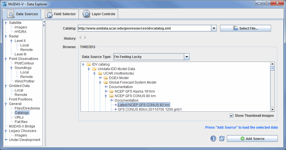Select GFS CONUS 80km 20110706 1200.grib1 entry

pos(150,109)
